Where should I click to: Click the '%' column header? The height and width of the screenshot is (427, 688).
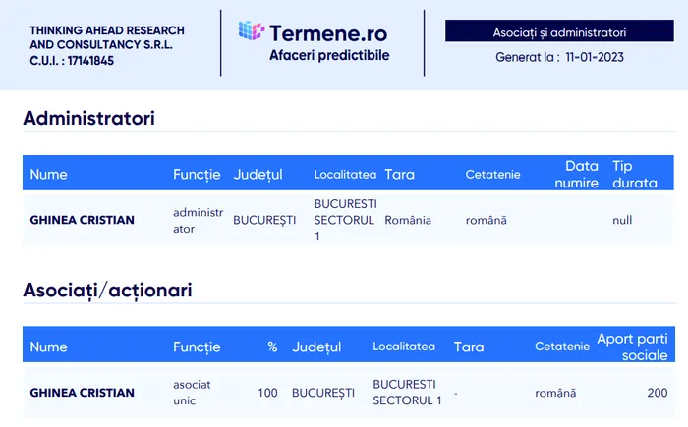tap(272, 347)
